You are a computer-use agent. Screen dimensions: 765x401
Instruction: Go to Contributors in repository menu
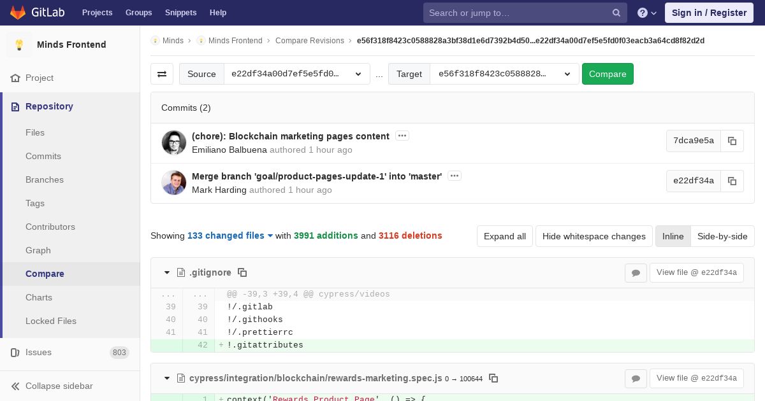[50, 227]
